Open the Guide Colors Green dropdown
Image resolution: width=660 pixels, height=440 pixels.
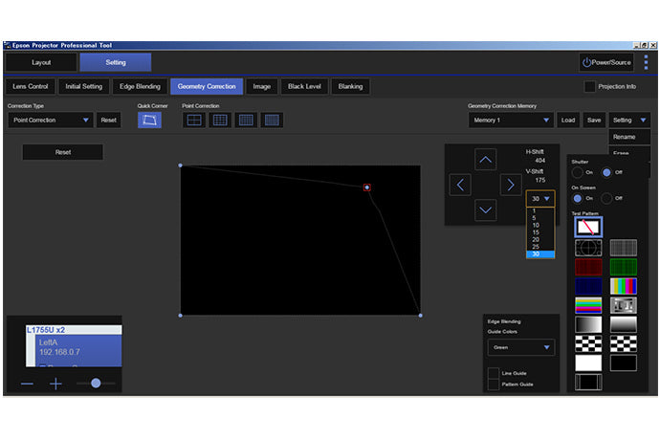point(521,347)
